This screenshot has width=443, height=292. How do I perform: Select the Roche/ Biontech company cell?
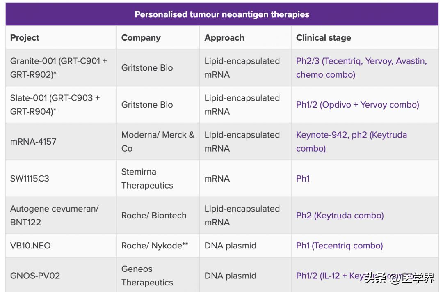tap(153, 216)
